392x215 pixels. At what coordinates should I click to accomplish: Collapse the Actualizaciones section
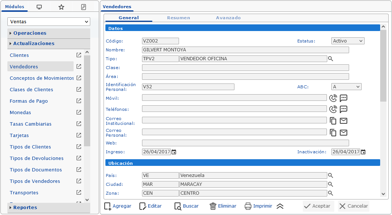coord(49,44)
